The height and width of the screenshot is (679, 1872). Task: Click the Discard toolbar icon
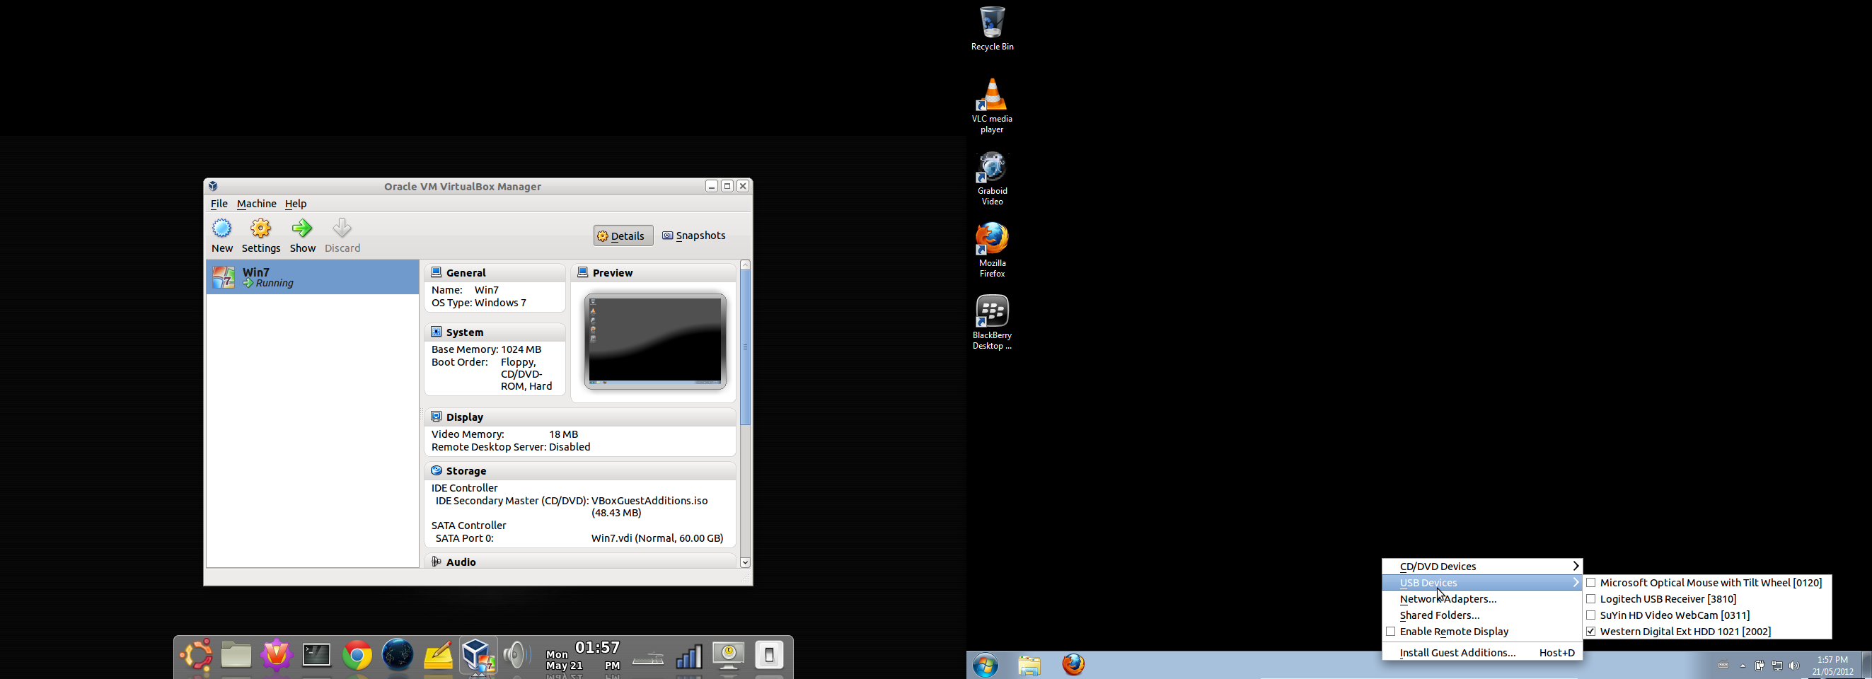pos(342,228)
